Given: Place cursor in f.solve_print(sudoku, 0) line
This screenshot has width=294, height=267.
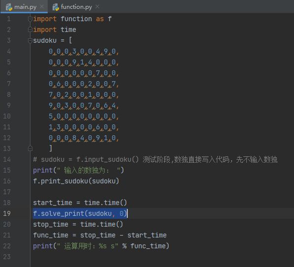Looking at the screenshot, I should [80, 213].
